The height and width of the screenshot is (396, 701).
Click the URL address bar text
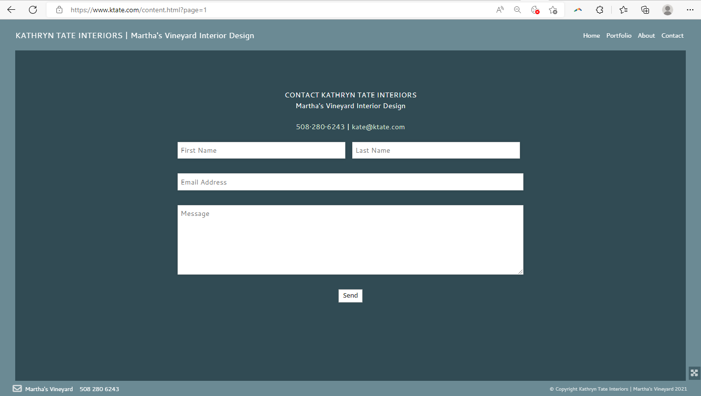pos(139,10)
